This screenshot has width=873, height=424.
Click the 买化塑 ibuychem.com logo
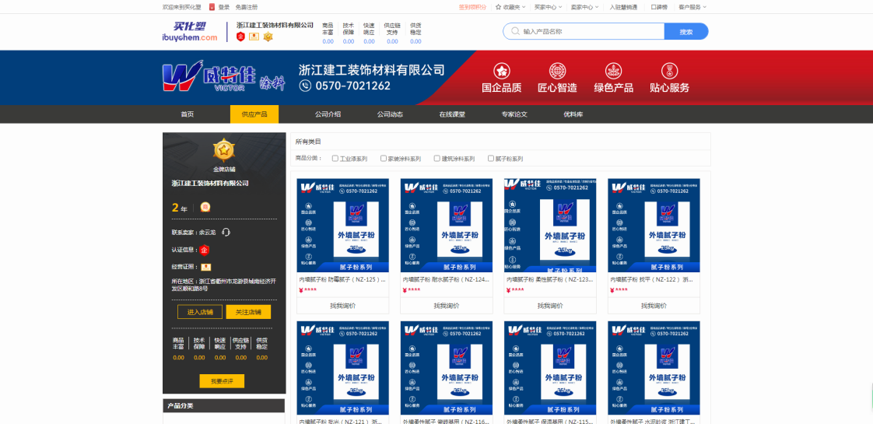(190, 32)
